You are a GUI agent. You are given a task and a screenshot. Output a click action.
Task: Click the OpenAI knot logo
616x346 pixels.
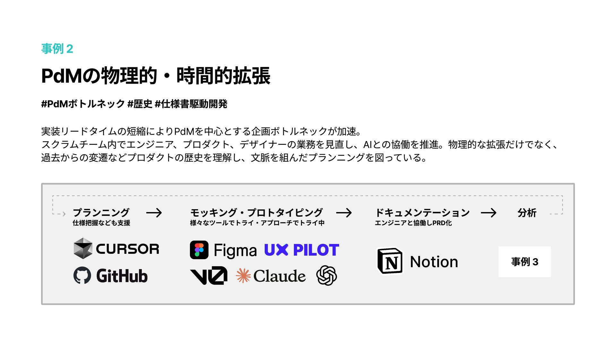point(326,275)
